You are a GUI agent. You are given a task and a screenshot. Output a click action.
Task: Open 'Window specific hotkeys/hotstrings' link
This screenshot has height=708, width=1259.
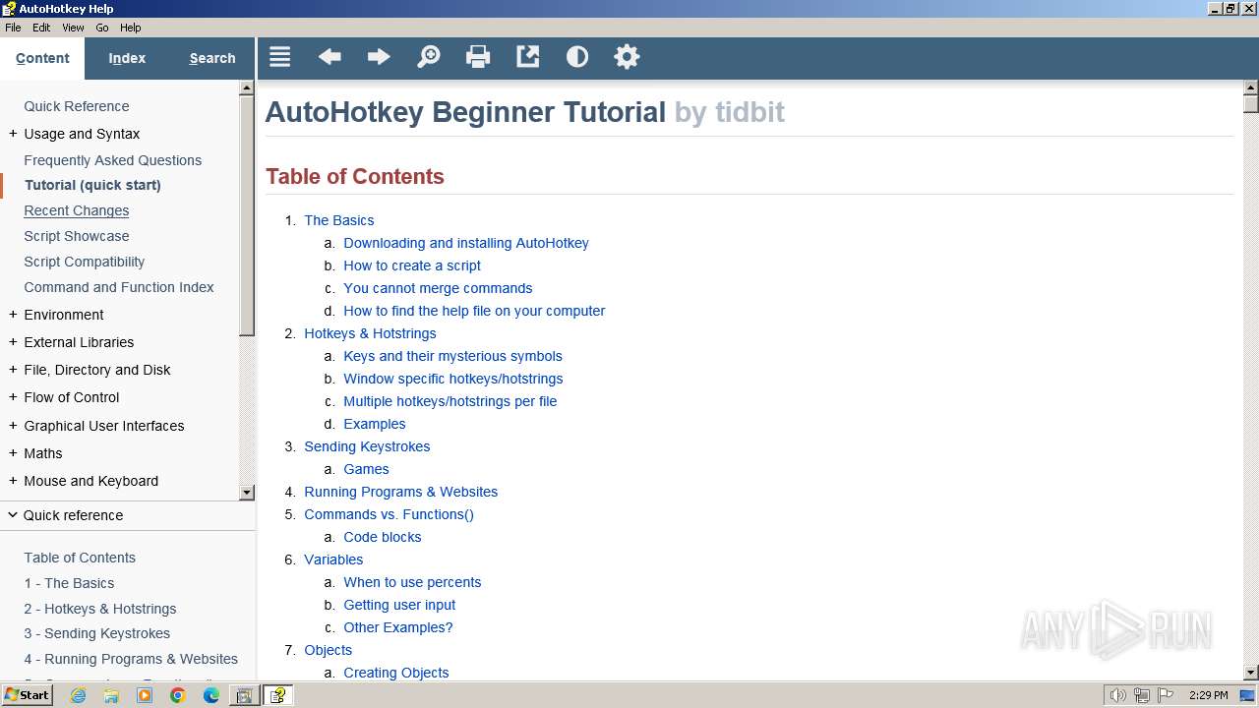pos(453,379)
